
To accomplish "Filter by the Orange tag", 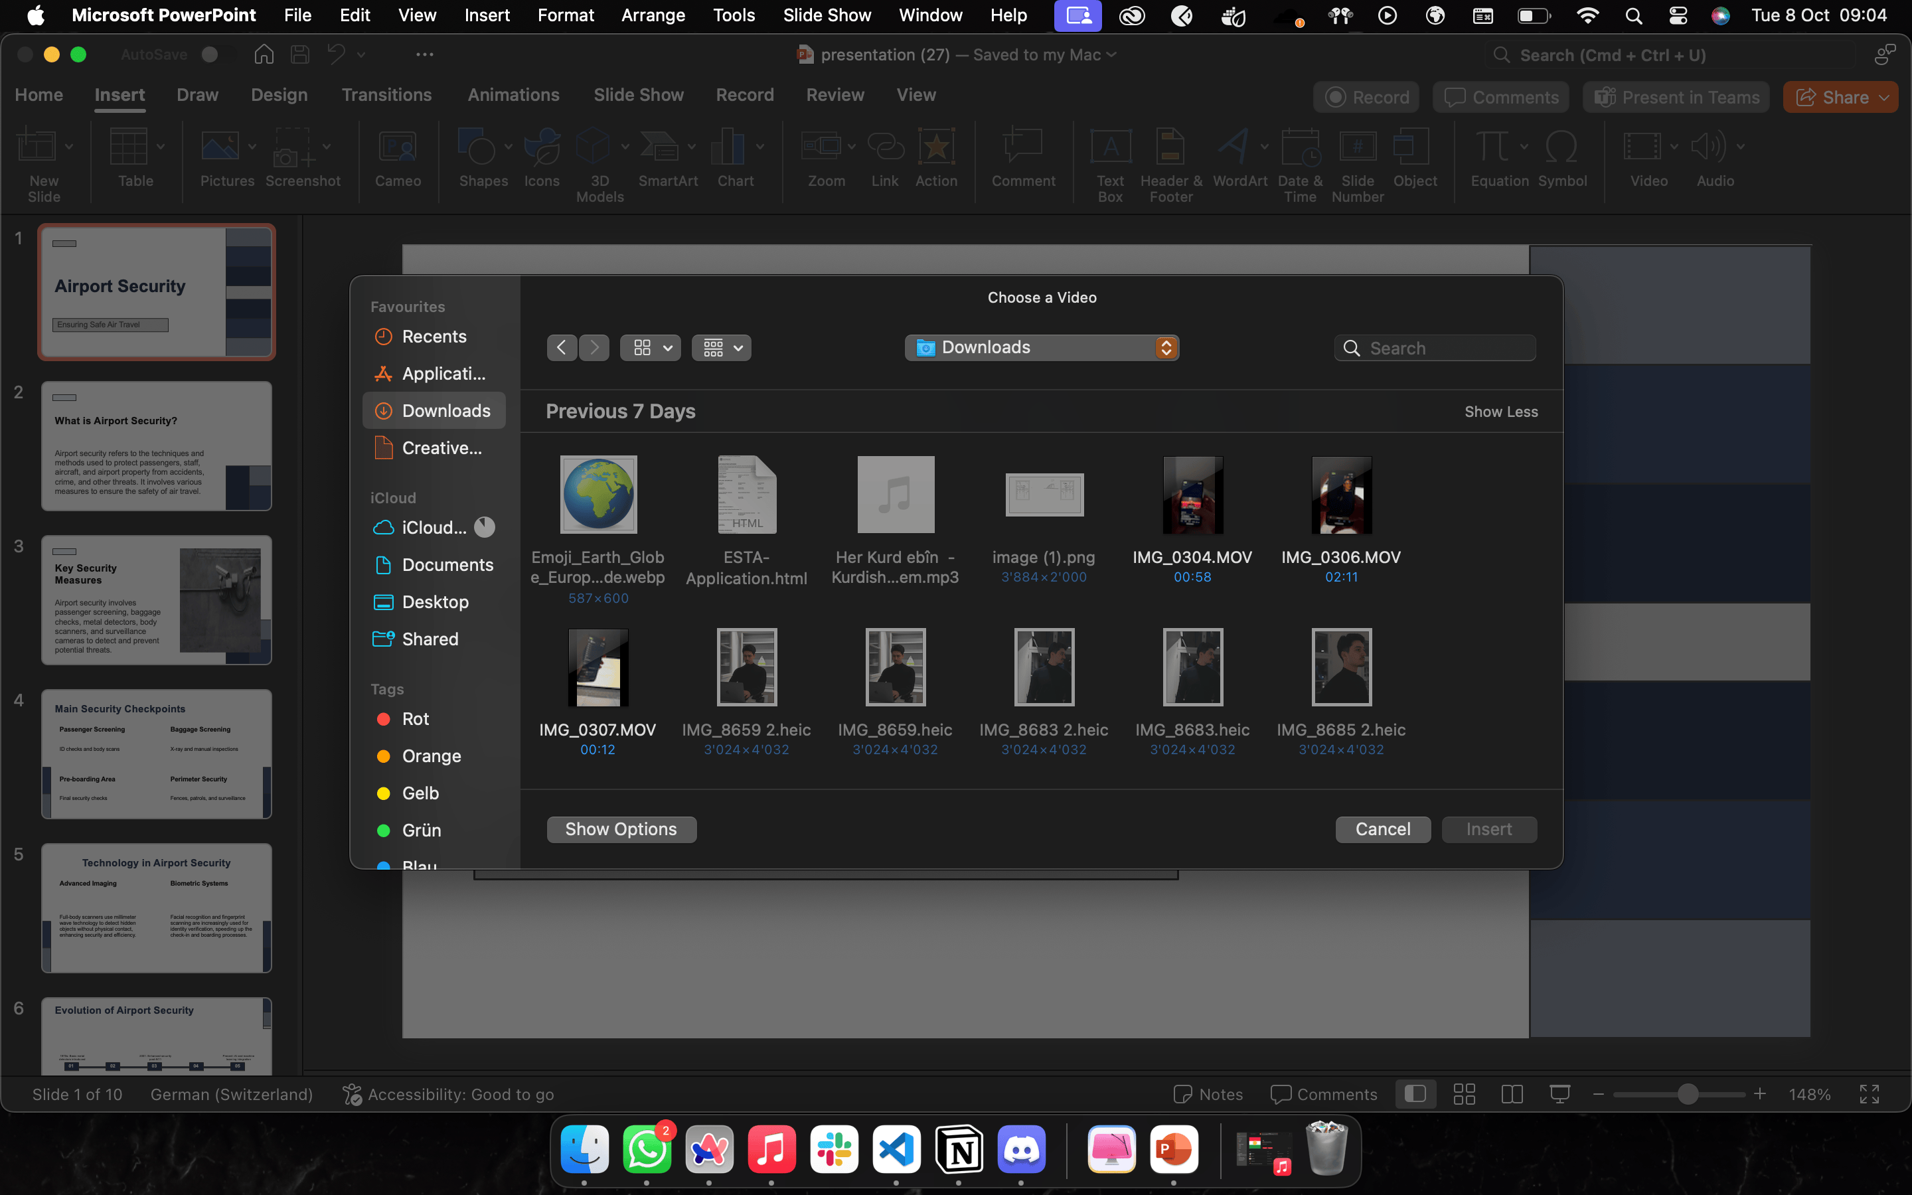I will click(x=433, y=756).
